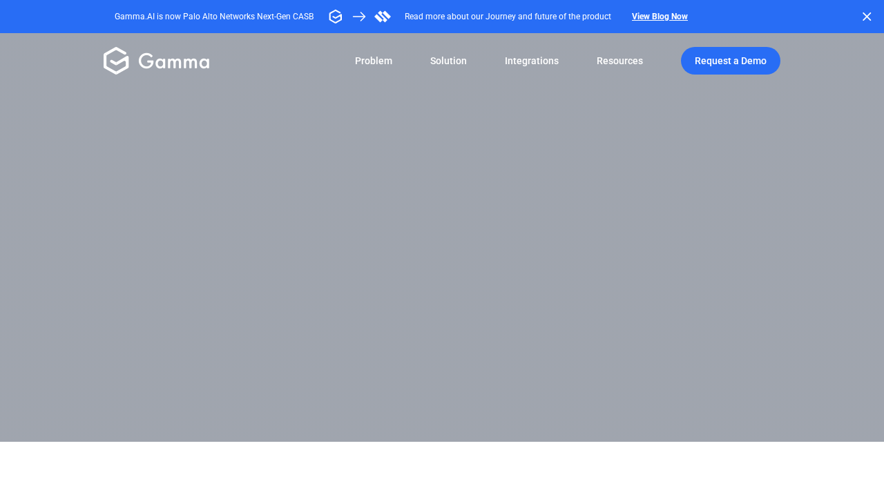Expand the Integrations menu item
This screenshot has height=497, width=884.
(531, 61)
